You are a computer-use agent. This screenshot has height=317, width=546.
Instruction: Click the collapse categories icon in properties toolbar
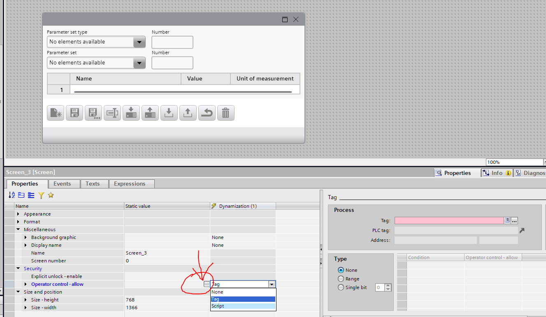click(21, 195)
